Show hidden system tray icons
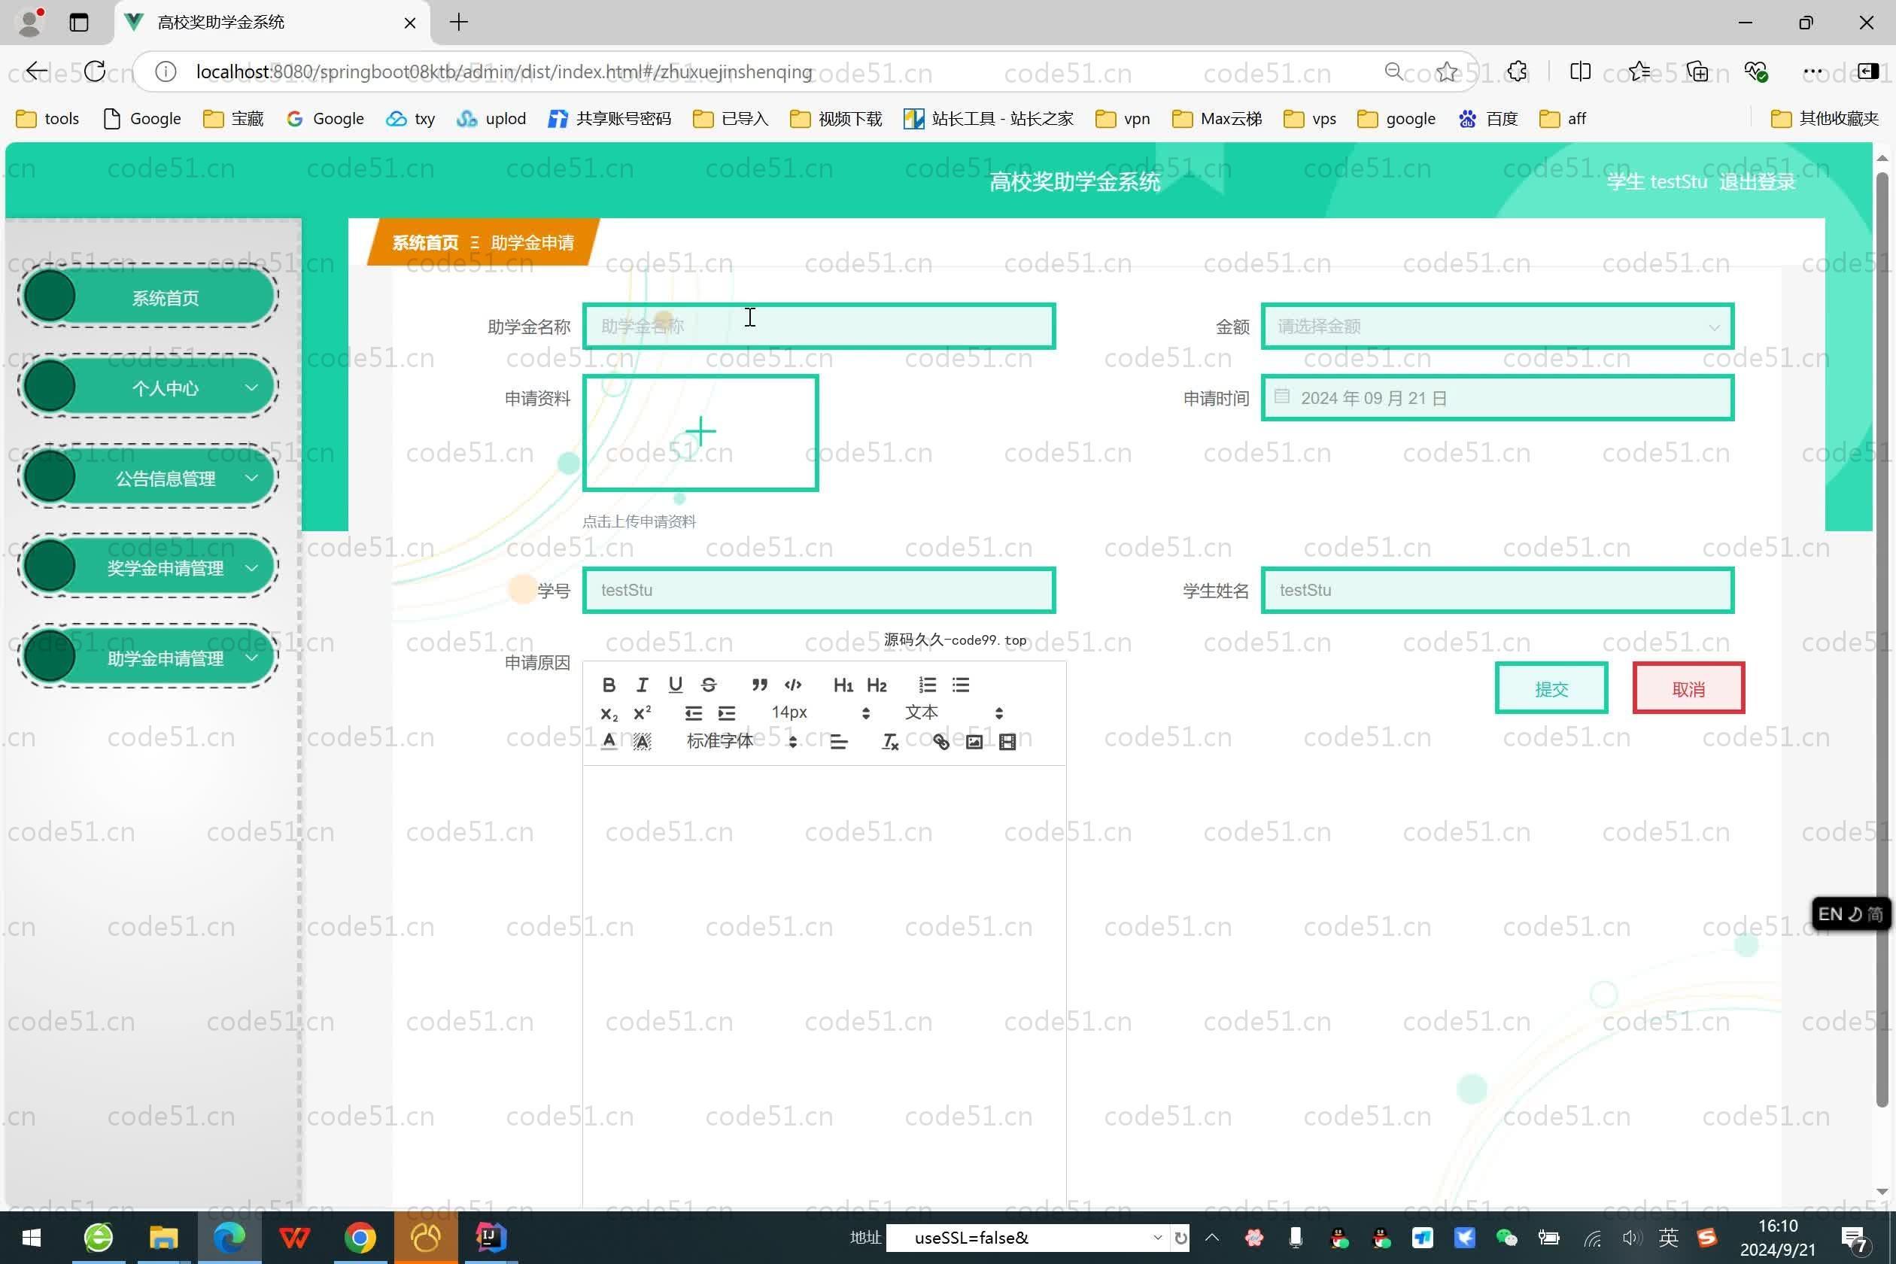This screenshot has width=1896, height=1264. click(x=1212, y=1238)
